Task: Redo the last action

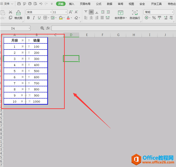Action: point(46,4)
